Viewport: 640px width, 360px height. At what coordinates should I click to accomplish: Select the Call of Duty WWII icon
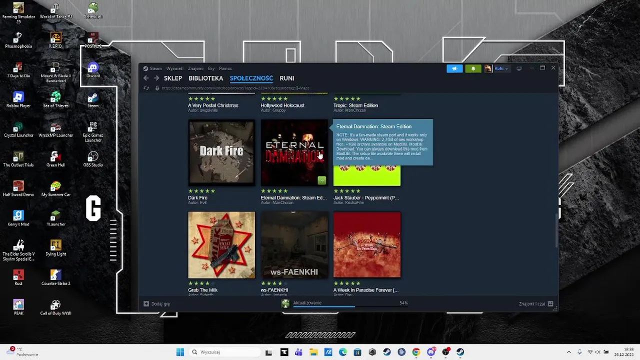(55, 307)
